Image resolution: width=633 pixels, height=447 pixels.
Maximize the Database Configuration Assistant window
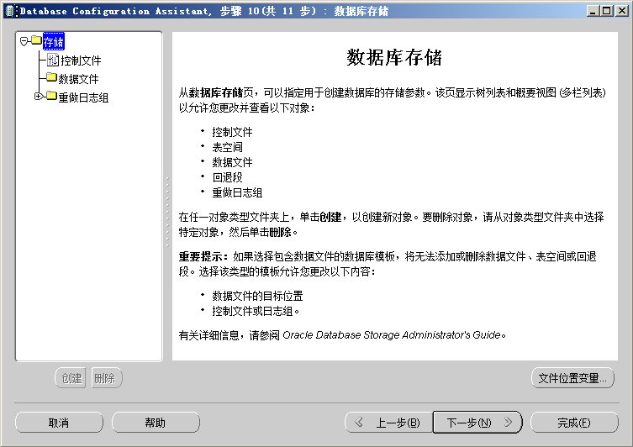pos(607,11)
